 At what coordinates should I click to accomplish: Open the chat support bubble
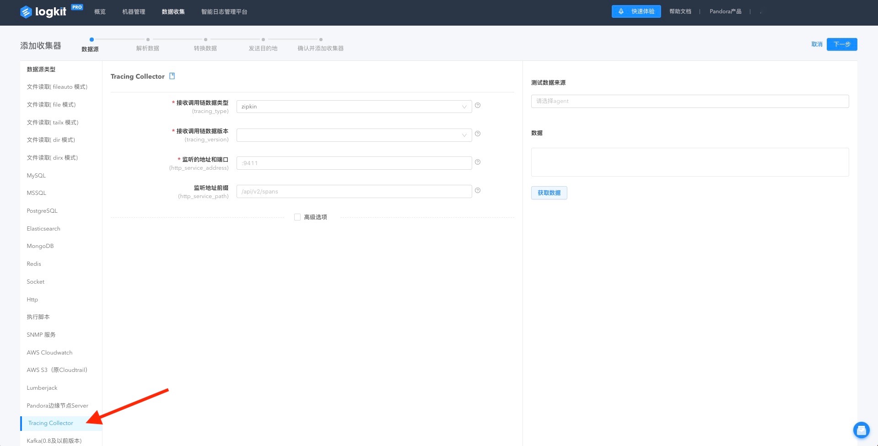coord(861,430)
